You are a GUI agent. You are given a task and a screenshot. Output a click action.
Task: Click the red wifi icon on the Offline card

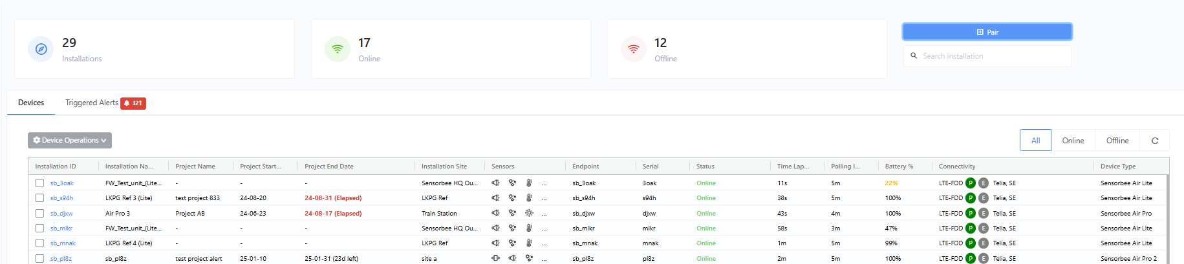pyautogui.click(x=634, y=49)
